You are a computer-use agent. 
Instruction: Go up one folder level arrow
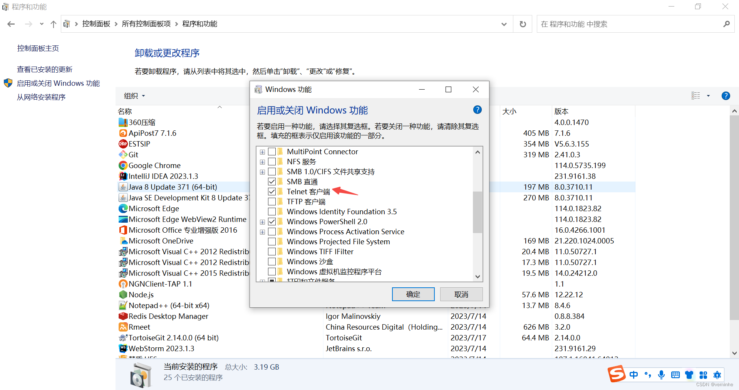click(x=54, y=24)
